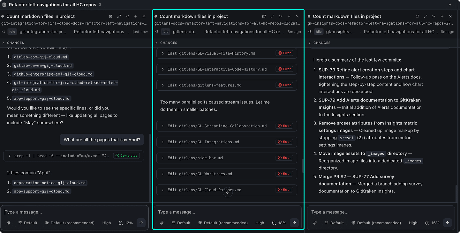Viewport: 460px width, 233px height.
Task: Click the clipboard icon beside the workspace title
Action: (x=4, y=5)
